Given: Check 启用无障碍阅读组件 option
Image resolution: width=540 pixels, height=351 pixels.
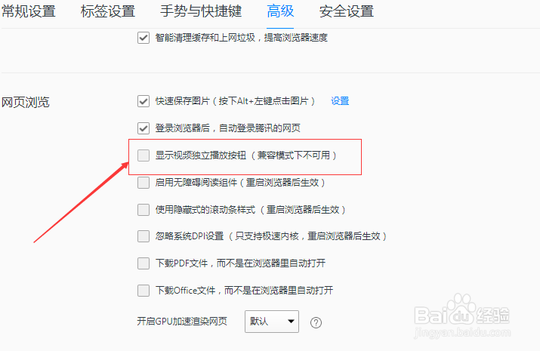Looking at the screenshot, I should pos(143,183).
